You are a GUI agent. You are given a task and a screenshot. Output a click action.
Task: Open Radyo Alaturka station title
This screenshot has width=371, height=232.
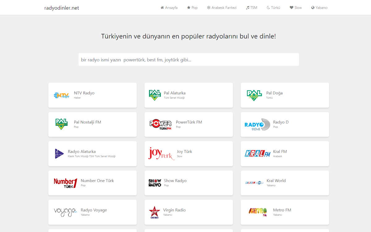click(x=82, y=152)
